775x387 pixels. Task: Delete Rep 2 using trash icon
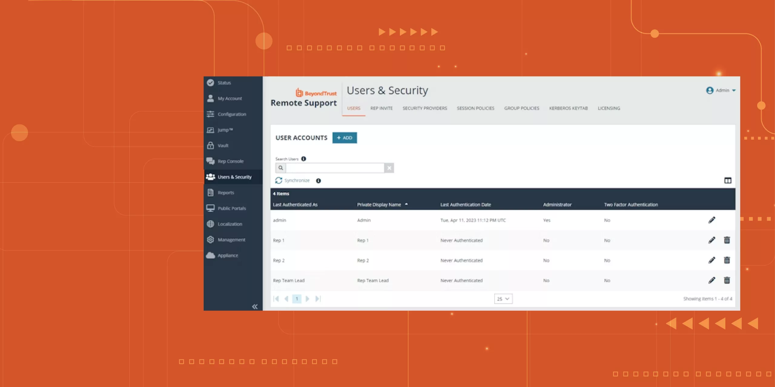pos(727,260)
